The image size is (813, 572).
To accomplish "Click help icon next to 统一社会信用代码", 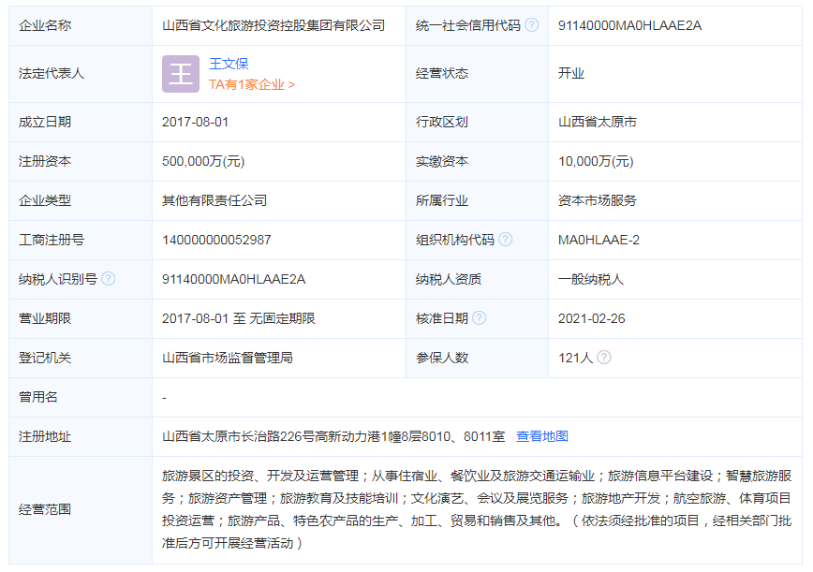I will [532, 25].
